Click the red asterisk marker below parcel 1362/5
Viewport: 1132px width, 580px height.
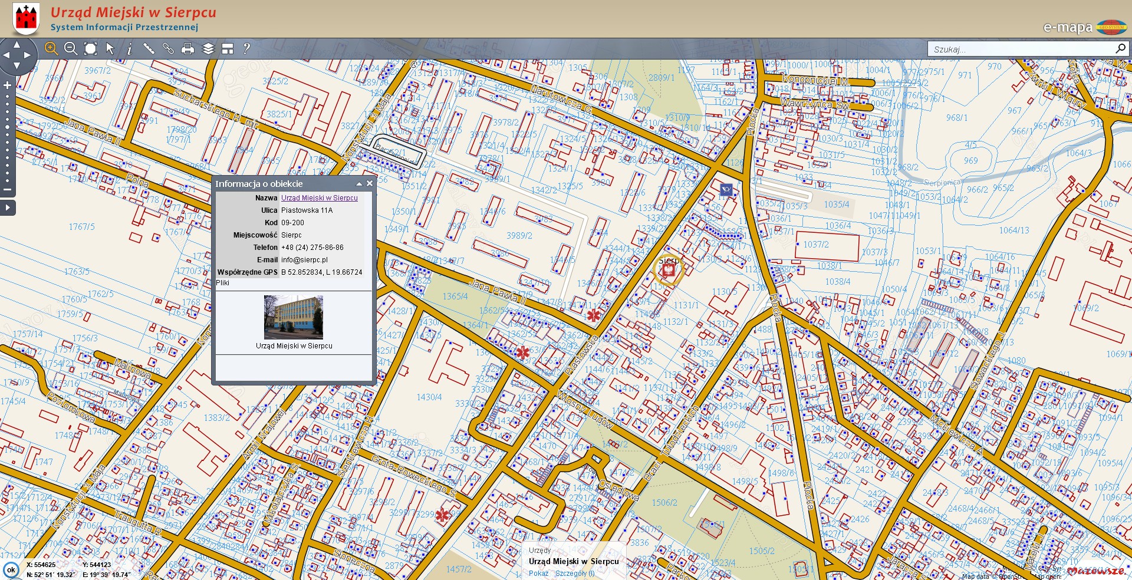(522, 353)
